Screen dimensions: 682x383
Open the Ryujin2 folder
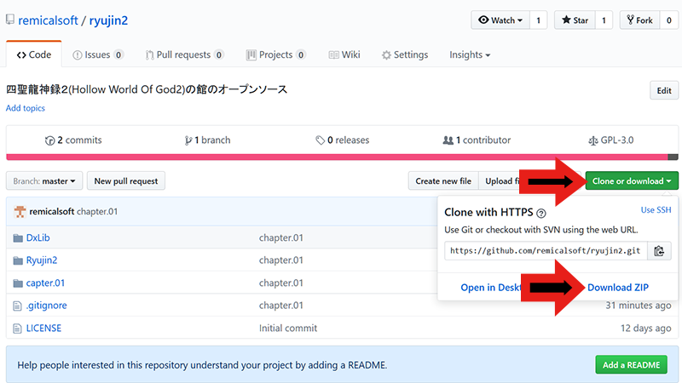coord(42,260)
